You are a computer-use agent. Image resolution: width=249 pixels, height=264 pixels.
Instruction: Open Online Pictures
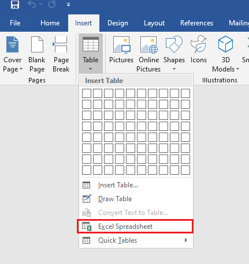click(148, 54)
